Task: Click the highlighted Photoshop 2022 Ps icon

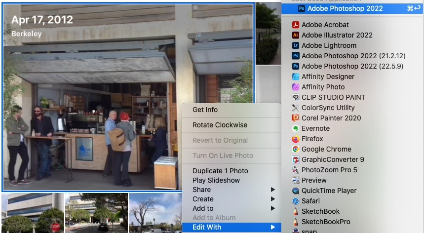Action: [x=301, y=9]
